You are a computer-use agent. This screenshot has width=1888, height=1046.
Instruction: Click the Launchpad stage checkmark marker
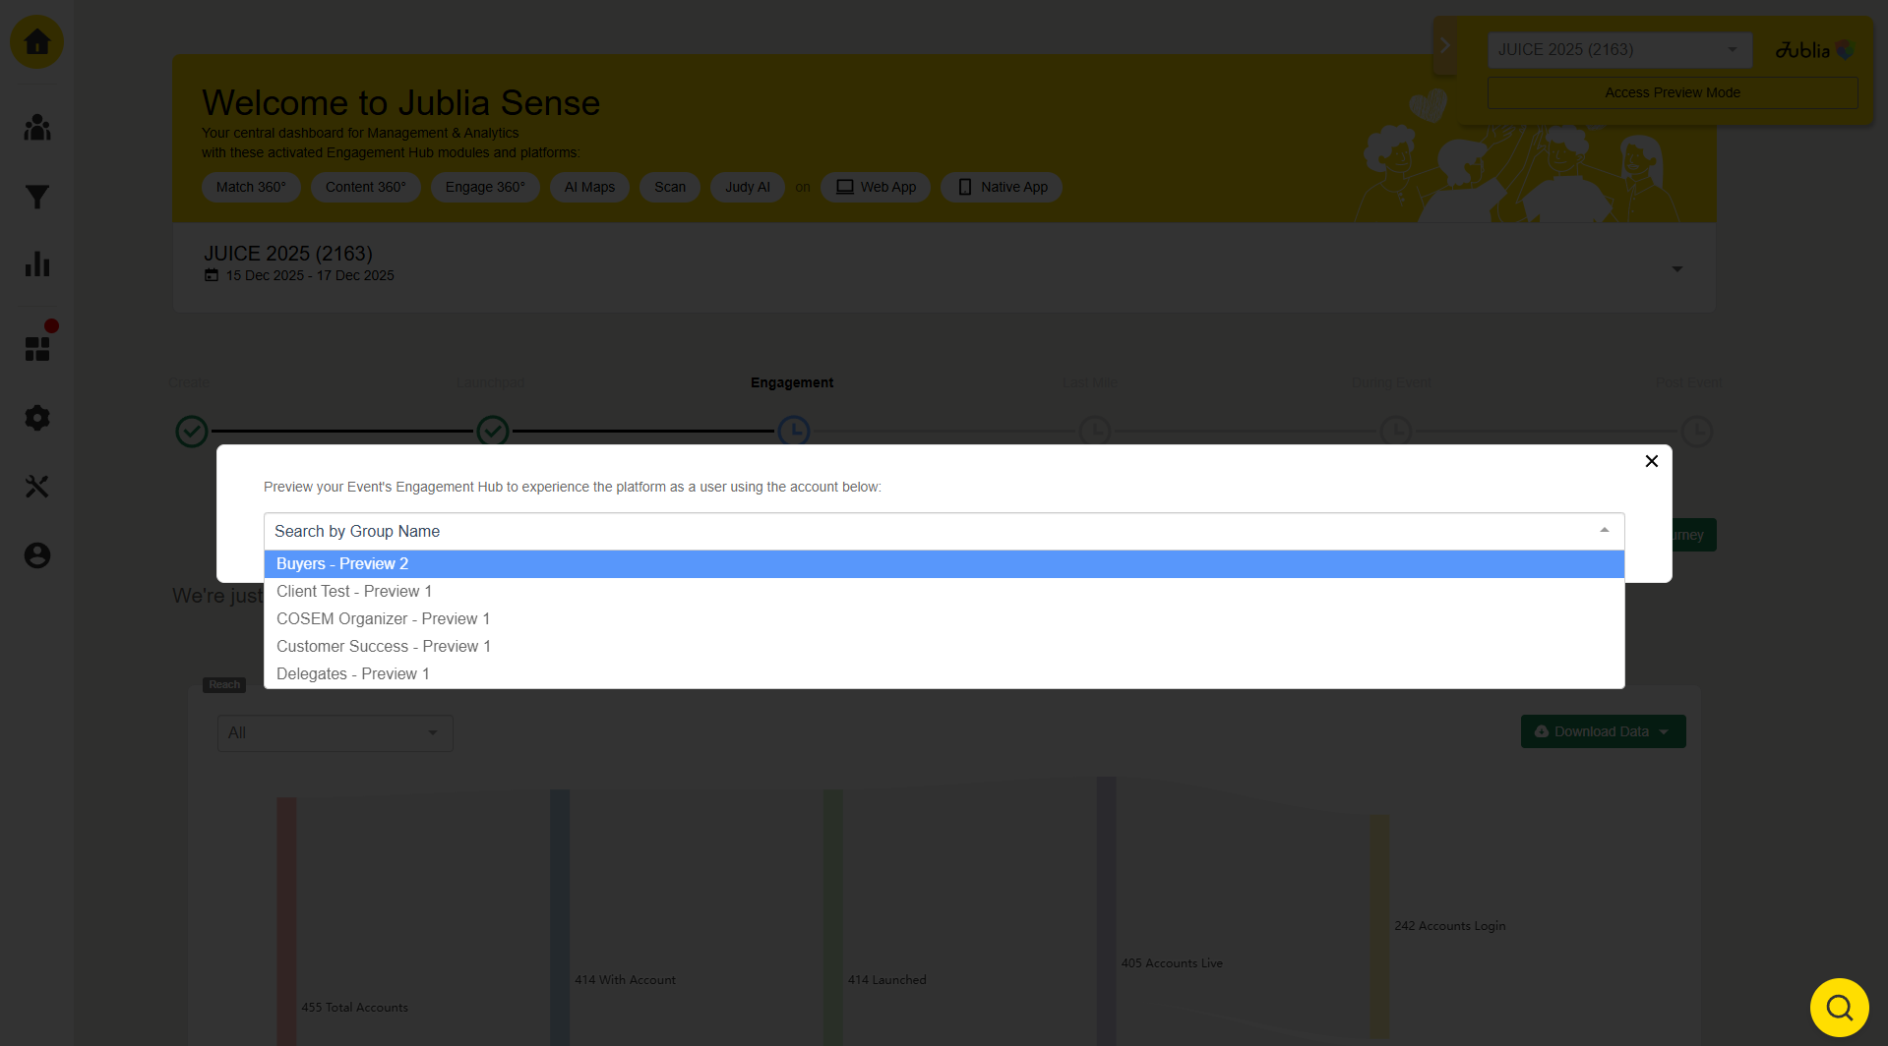click(493, 431)
